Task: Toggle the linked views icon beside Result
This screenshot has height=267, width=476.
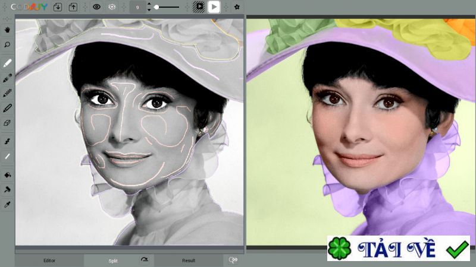Action: pos(233,260)
